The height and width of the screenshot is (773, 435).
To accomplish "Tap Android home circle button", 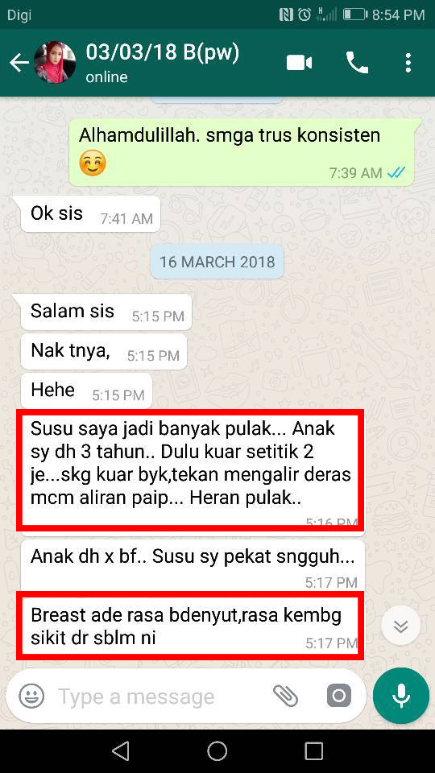I will (217, 751).
